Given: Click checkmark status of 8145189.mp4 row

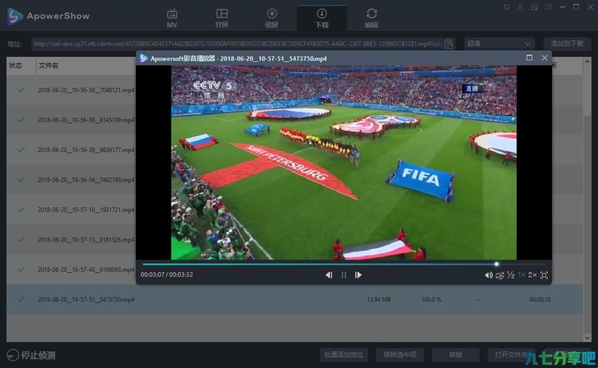Looking at the screenshot, I should coord(21,120).
